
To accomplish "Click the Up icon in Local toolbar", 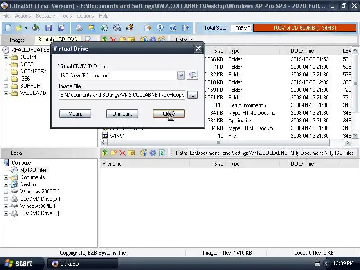I will coord(104,153).
